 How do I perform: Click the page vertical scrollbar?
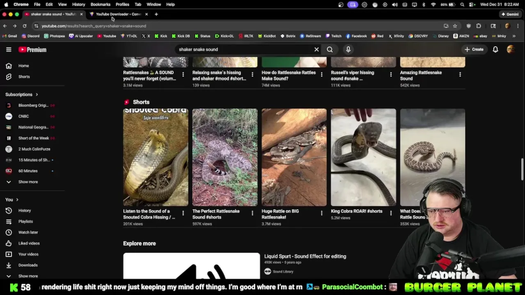pos(522,169)
